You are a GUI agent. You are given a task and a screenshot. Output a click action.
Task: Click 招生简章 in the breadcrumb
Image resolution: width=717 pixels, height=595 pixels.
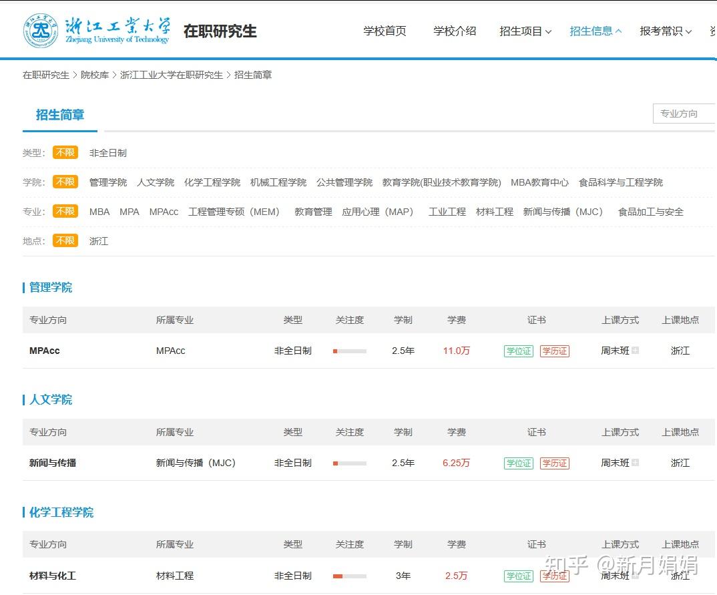pyautogui.click(x=253, y=75)
